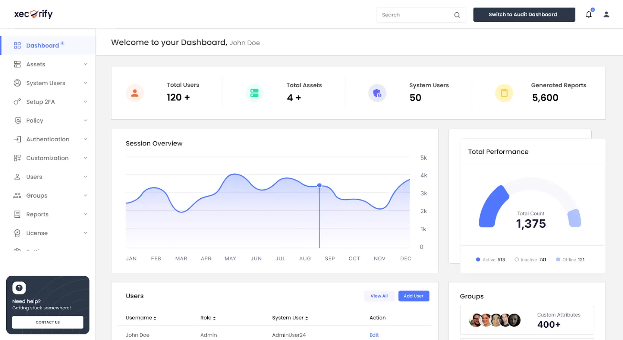Open the user profile icon

click(x=606, y=15)
